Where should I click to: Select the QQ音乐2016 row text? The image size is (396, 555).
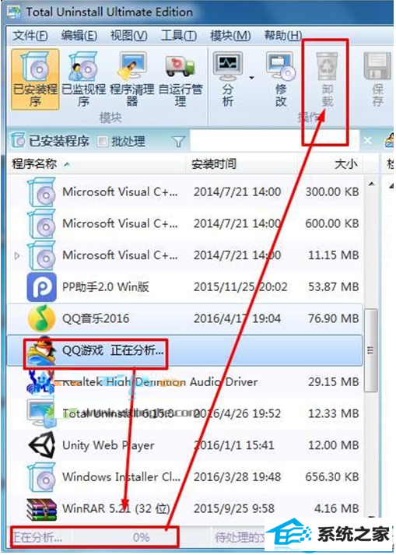click(x=96, y=318)
